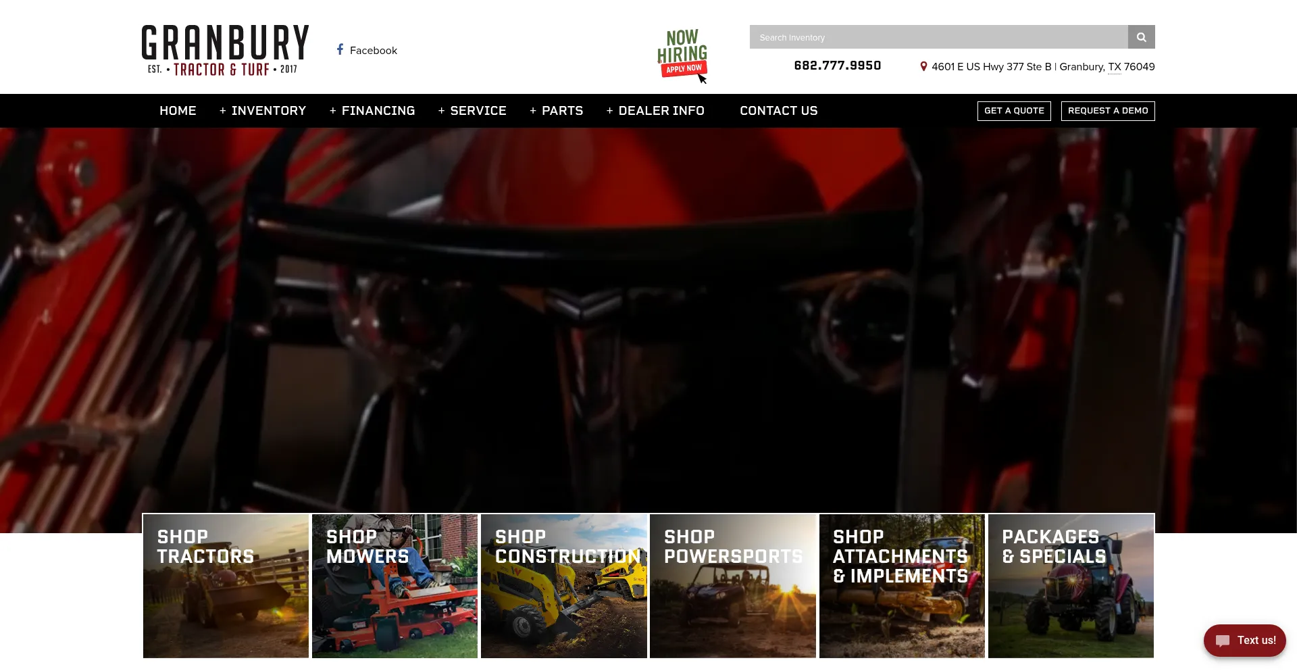This screenshot has width=1297, height=671.
Task: Click the Granbury Tractor & Turf logo
Action: [x=225, y=50]
